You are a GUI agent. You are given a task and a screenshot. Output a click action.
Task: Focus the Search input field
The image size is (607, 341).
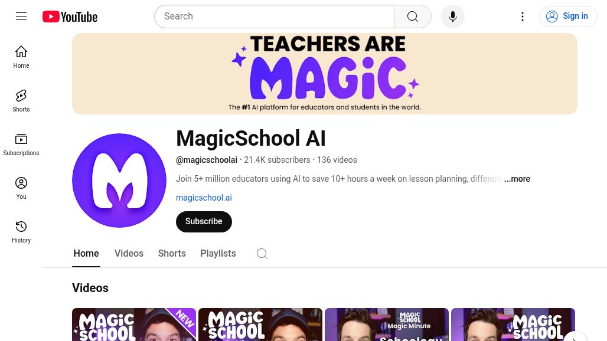tap(275, 17)
